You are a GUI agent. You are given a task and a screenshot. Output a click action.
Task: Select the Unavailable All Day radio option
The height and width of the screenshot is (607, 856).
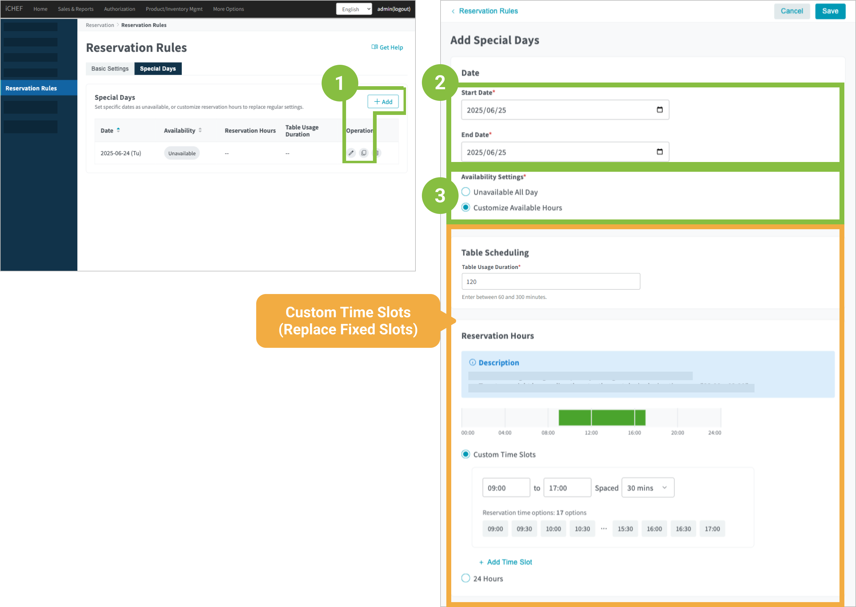(465, 192)
